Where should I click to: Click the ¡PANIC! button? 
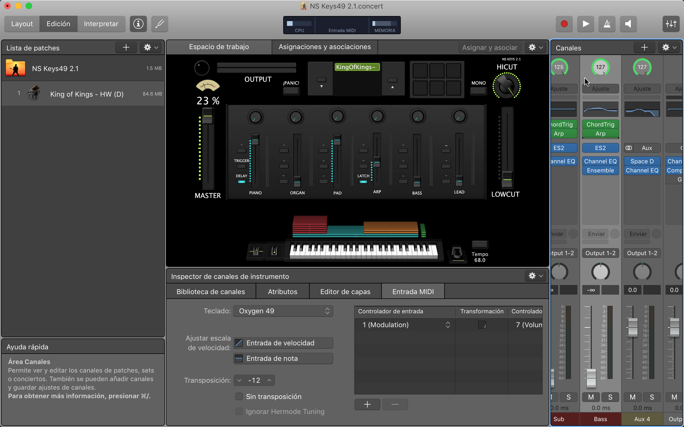pos(291,91)
